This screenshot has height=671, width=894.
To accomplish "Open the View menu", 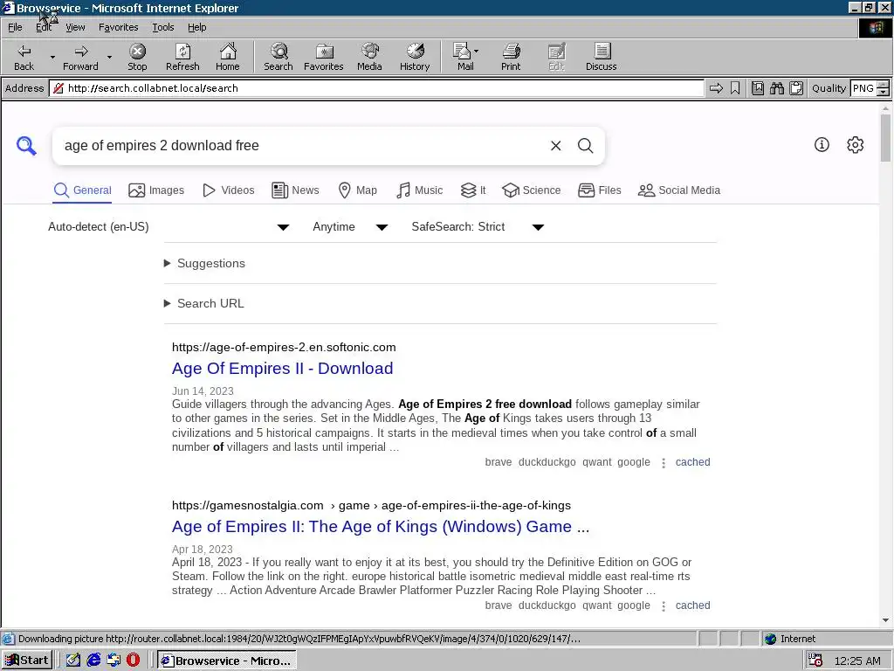I will [x=75, y=27].
